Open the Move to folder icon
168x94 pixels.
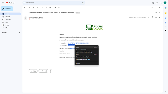(x=55, y=8)
